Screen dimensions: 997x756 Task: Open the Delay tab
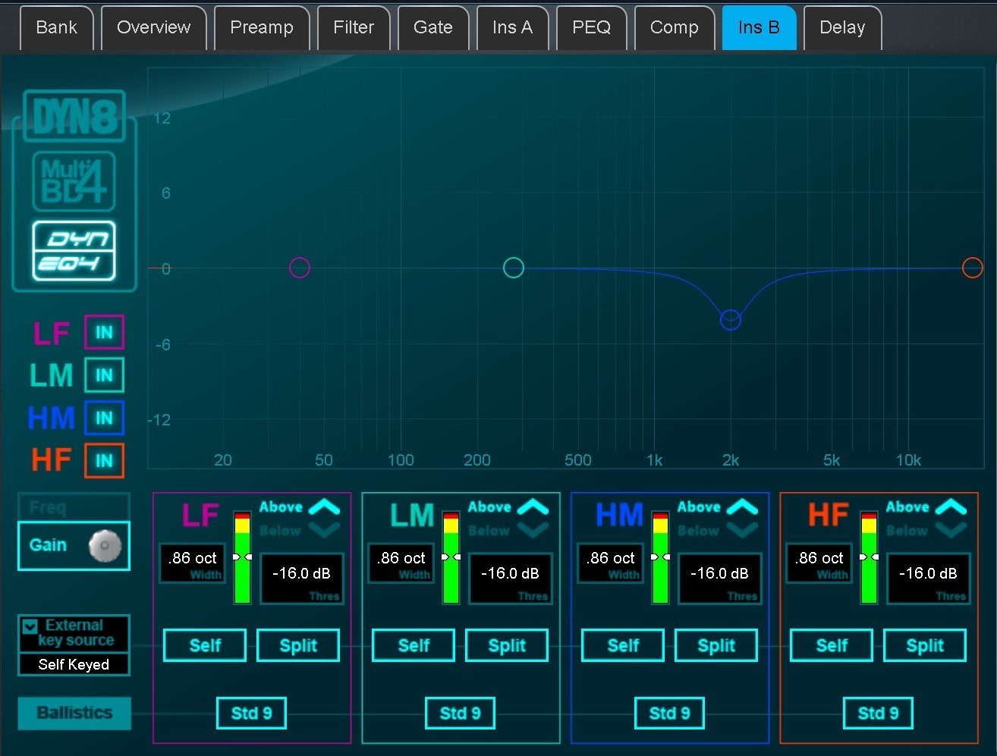[x=842, y=28]
